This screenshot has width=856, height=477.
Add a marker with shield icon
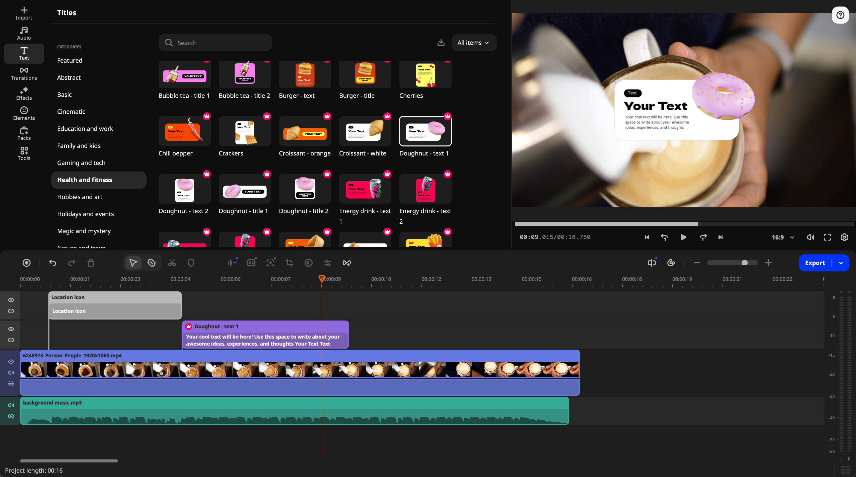click(x=191, y=263)
